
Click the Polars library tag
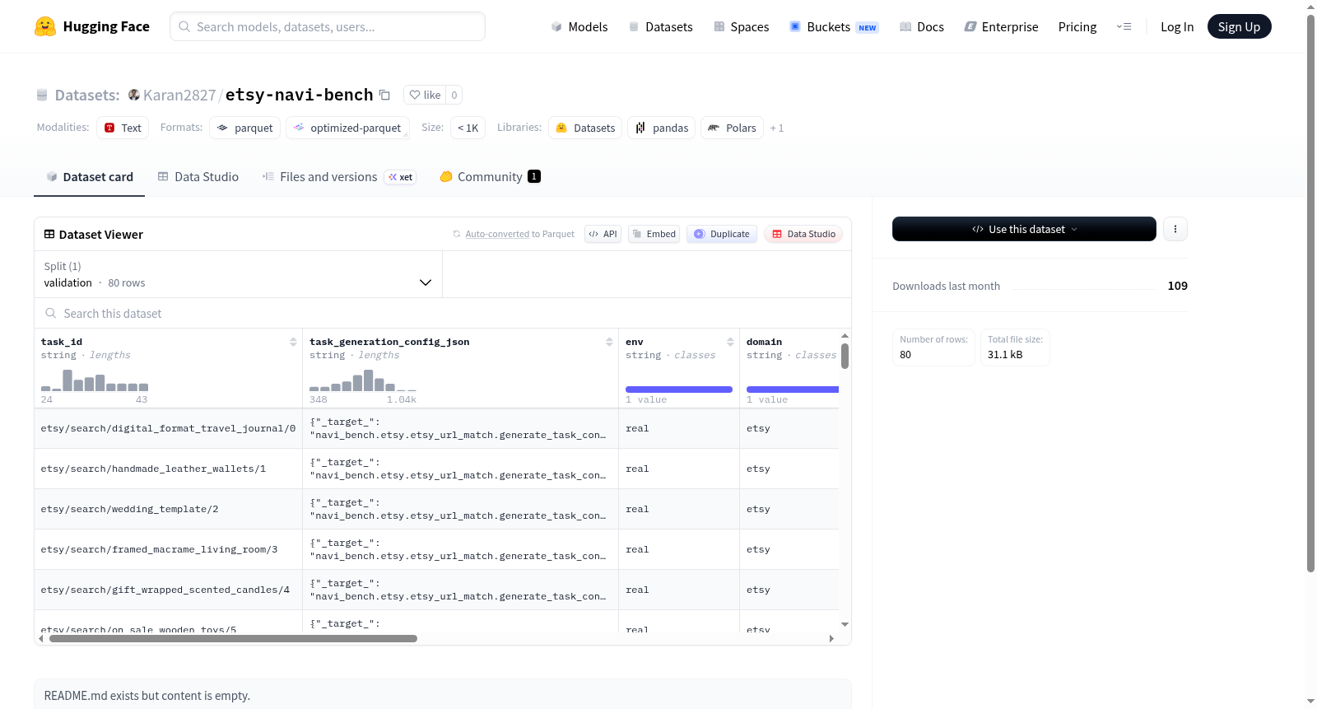point(732,128)
